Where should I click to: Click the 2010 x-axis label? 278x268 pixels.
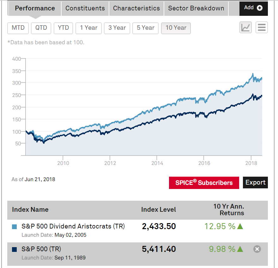click(63, 163)
